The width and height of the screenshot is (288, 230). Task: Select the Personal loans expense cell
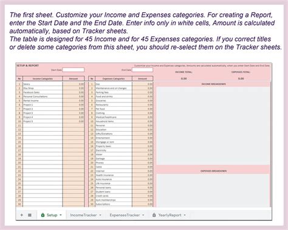[114, 188]
